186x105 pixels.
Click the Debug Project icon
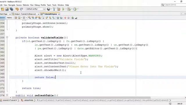coord(69,9)
